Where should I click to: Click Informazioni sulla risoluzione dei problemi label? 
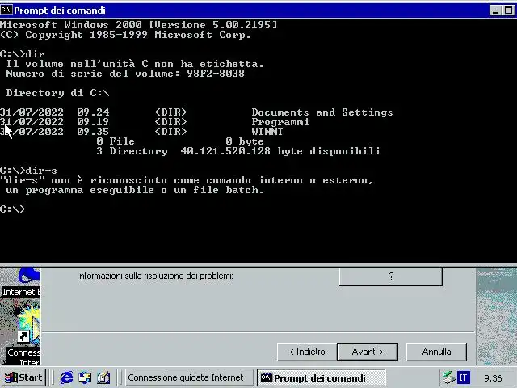click(x=155, y=276)
